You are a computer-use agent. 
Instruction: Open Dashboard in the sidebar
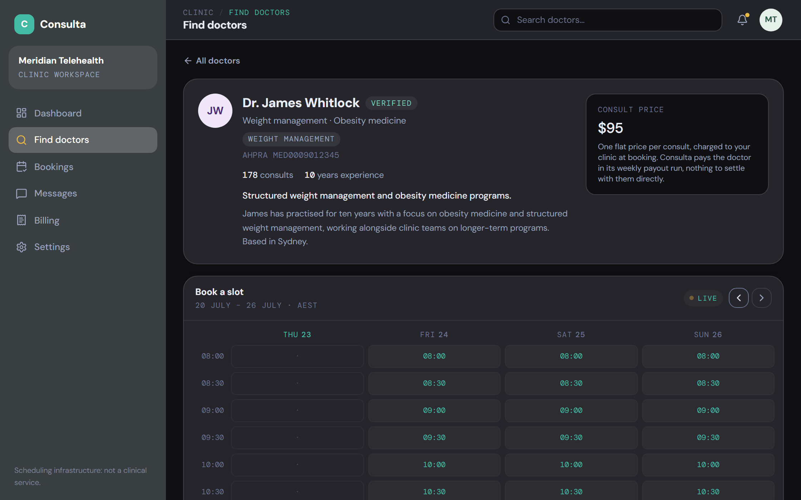pyautogui.click(x=83, y=113)
